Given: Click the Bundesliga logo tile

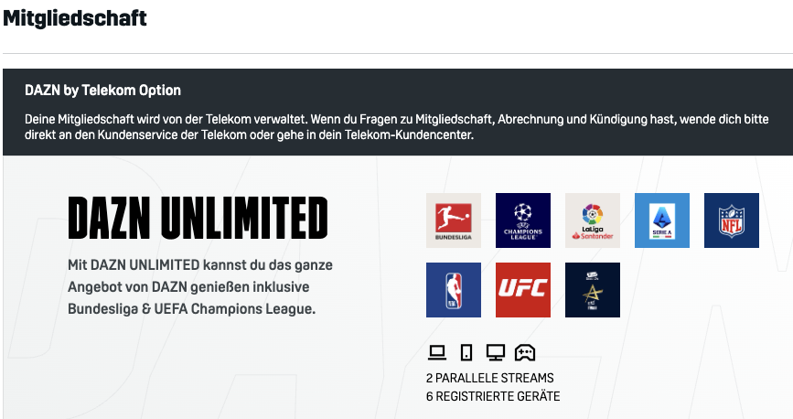Looking at the screenshot, I should point(453,220).
